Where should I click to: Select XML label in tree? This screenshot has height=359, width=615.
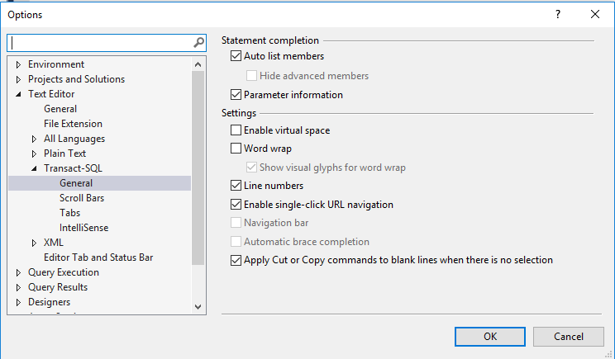pos(54,243)
